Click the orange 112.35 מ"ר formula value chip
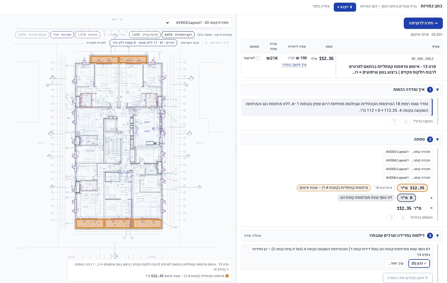This screenshot has height=283, width=447. tap(412, 188)
